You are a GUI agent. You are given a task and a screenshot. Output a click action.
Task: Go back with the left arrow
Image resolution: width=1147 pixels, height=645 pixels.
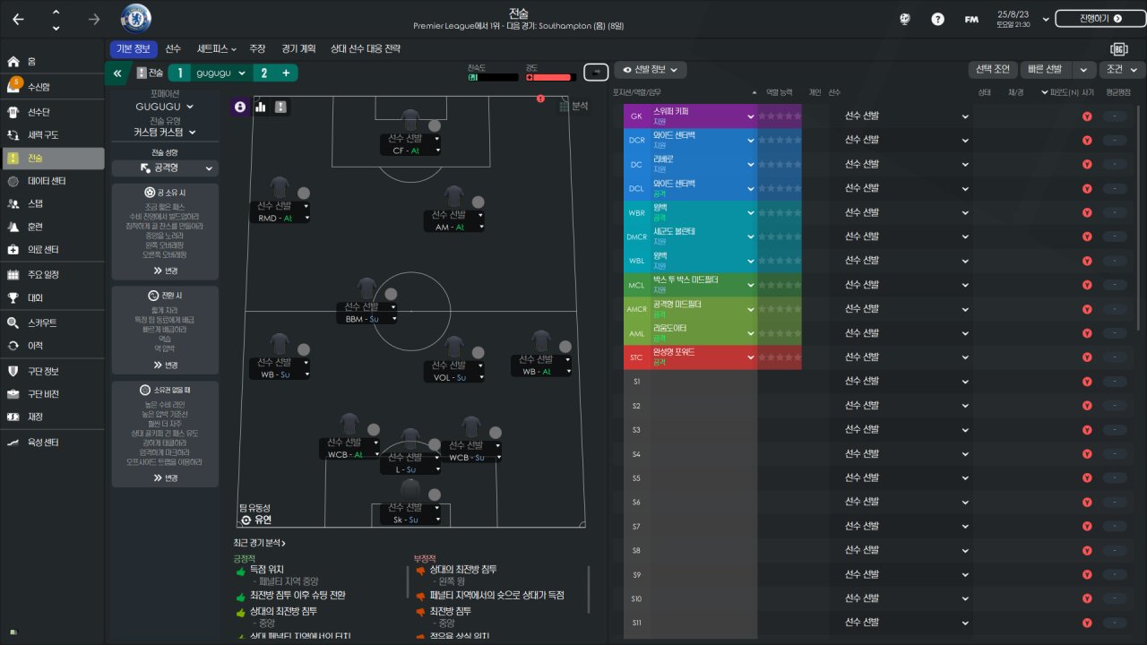(x=18, y=19)
